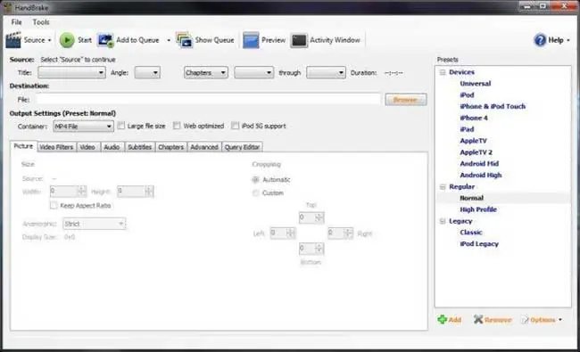Click the Width stepper field
Screen dimensions: 580x352
(68, 192)
